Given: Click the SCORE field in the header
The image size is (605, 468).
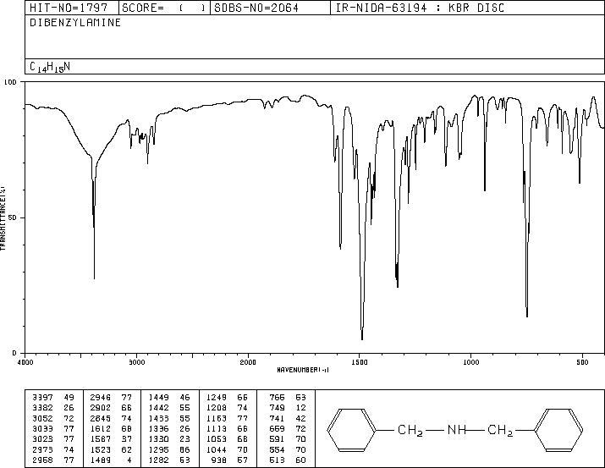Looking at the screenshot, I should tap(164, 8).
